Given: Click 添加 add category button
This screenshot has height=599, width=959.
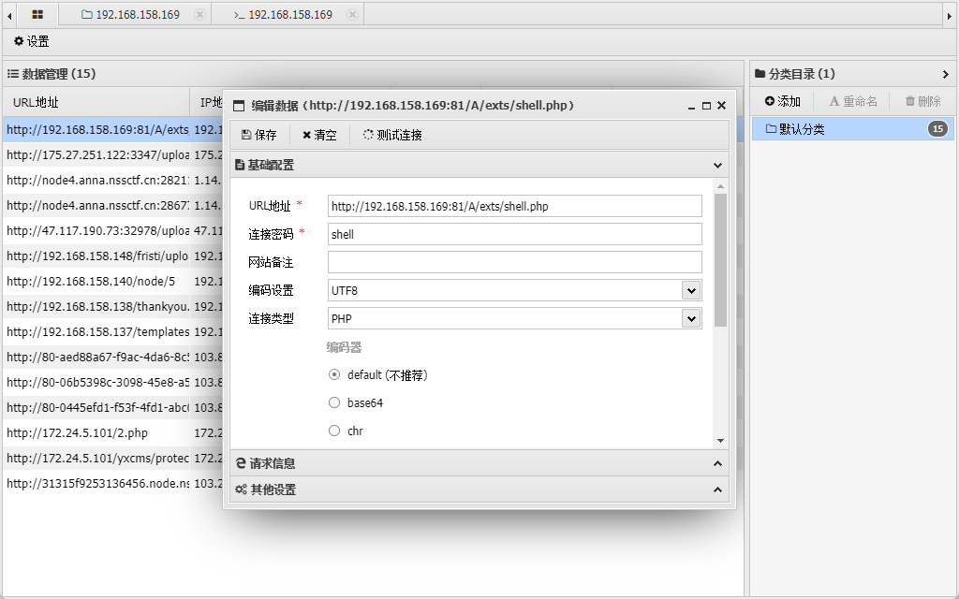Looking at the screenshot, I should pos(783,101).
